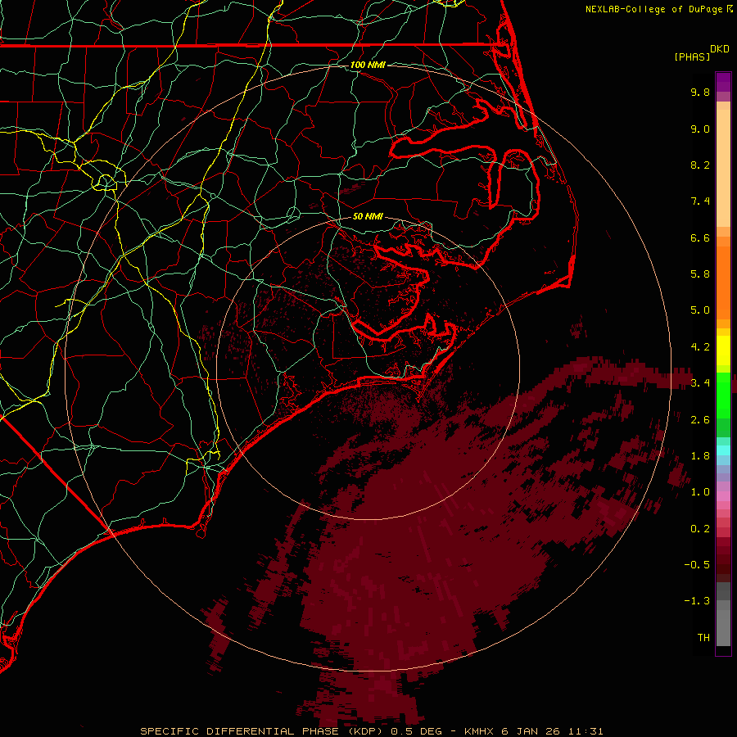Click the 3.4 value on color scale

point(700,383)
